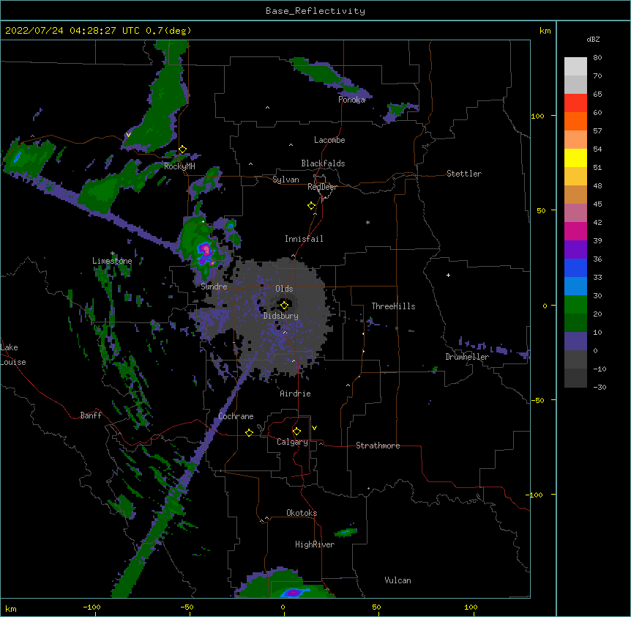Click the Olds city label
631x617 pixels.
click(284, 289)
